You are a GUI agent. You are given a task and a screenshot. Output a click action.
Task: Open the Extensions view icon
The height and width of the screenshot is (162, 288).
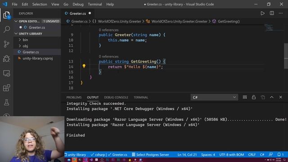coord(7,88)
